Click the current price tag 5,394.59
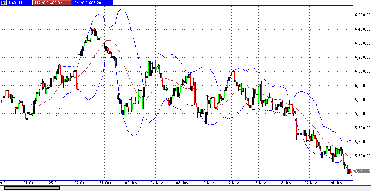This screenshot has height=191, width=371. tap(362, 170)
